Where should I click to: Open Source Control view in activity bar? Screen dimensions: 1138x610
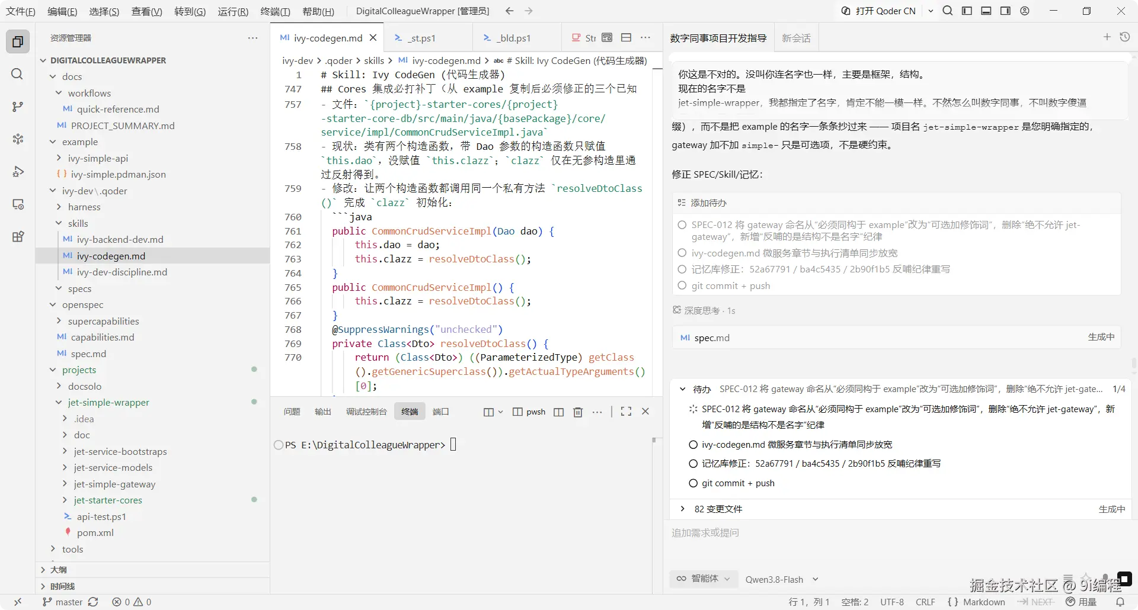pyautogui.click(x=18, y=107)
